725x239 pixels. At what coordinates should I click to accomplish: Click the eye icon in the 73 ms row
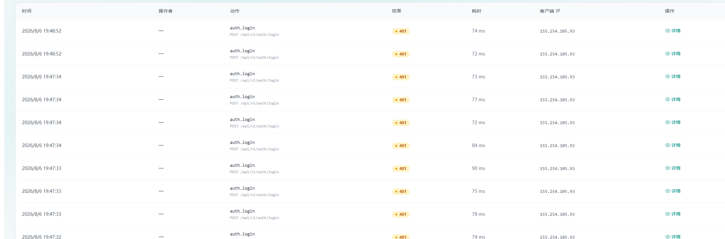click(x=667, y=76)
